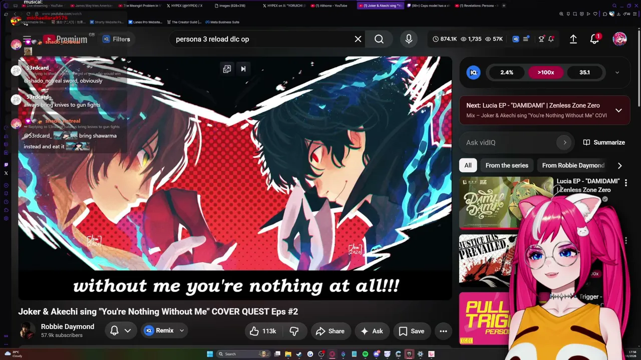Like the video with 113k likes

click(x=263, y=331)
